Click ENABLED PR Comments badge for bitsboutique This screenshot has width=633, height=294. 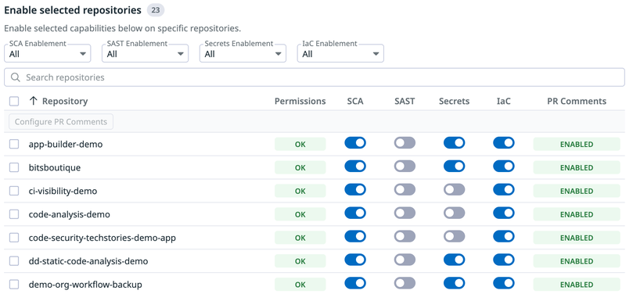coord(577,167)
